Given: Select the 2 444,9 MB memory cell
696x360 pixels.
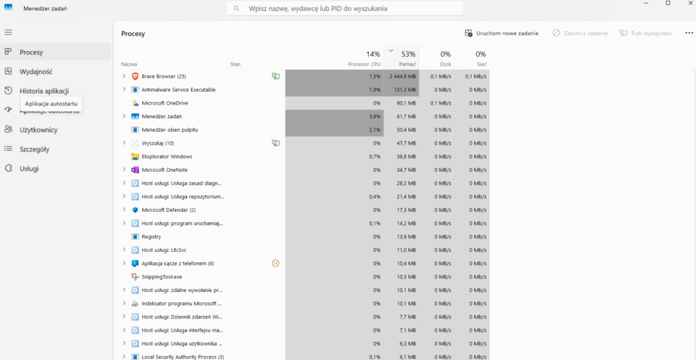Looking at the screenshot, I should pyautogui.click(x=401, y=76).
